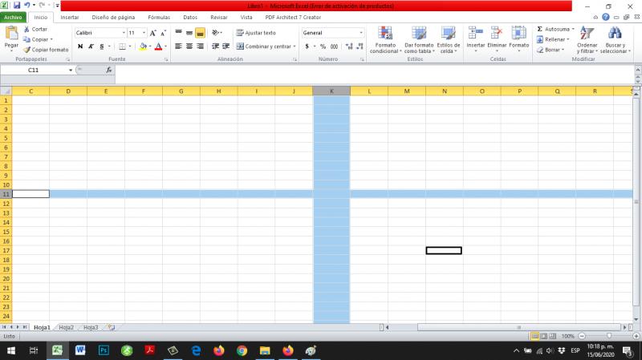Viewport: 642px width, 360px height.
Task: Click the Save icon in quick access toolbar
Action: coord(16,5)
